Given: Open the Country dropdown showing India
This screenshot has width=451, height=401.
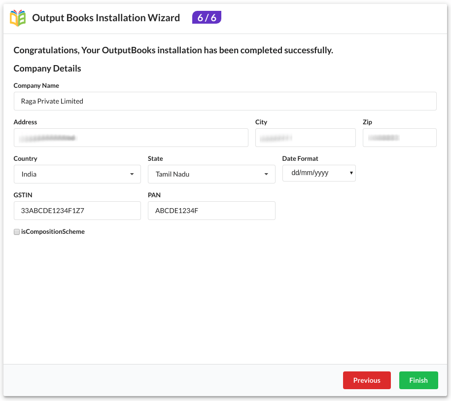Looking at the screenshot, I should pyautogui.click(x=77, y=174).
